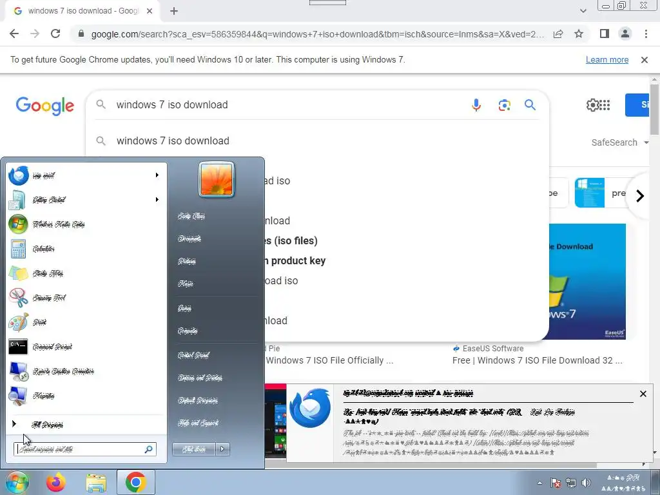Click the user account picture in Start menu
Viewport: 660px width, 495px height.
217,180
